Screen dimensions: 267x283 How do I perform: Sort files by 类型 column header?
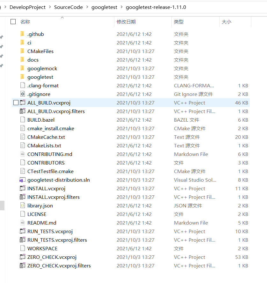179,22
